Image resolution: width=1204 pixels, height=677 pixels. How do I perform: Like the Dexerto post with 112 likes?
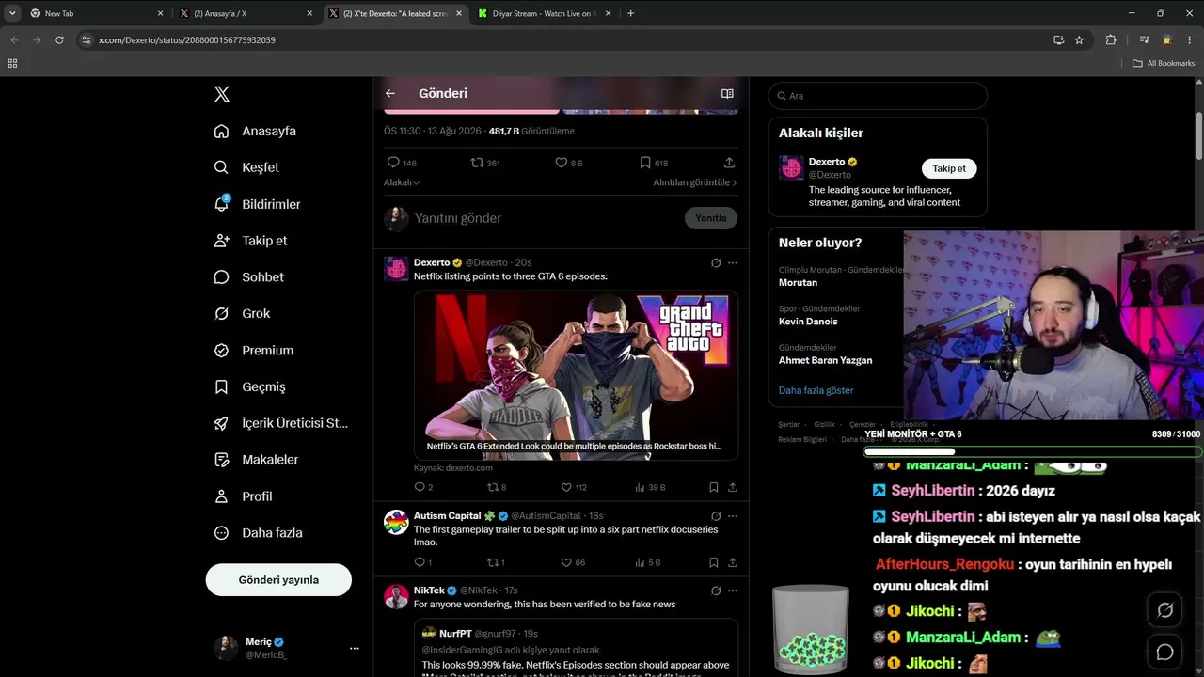pos(574,487)
